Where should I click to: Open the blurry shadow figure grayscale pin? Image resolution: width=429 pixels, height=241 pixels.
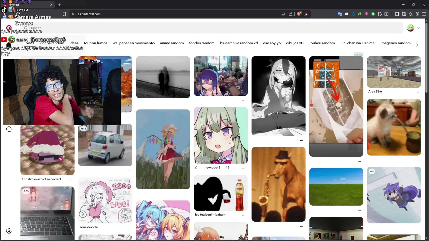click(163, 77)
